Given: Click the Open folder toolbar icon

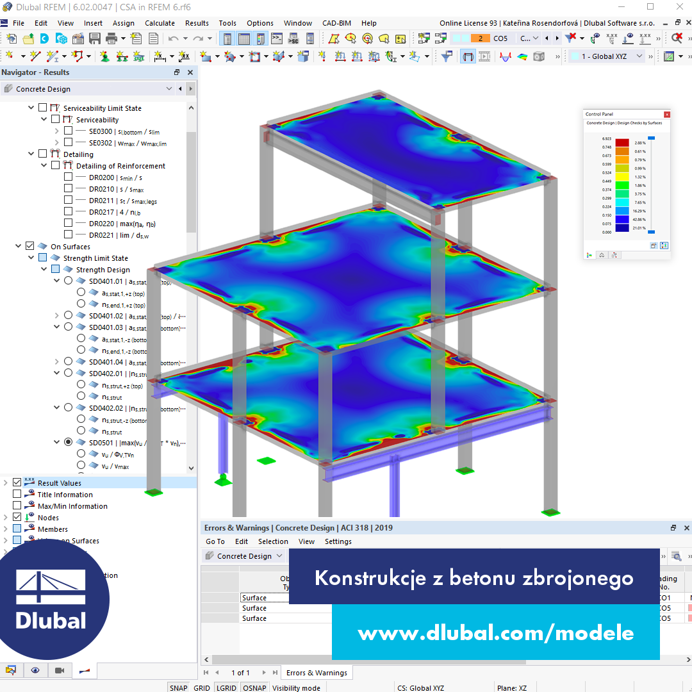Looking at the screenshot, I should (x=28, y=38).
